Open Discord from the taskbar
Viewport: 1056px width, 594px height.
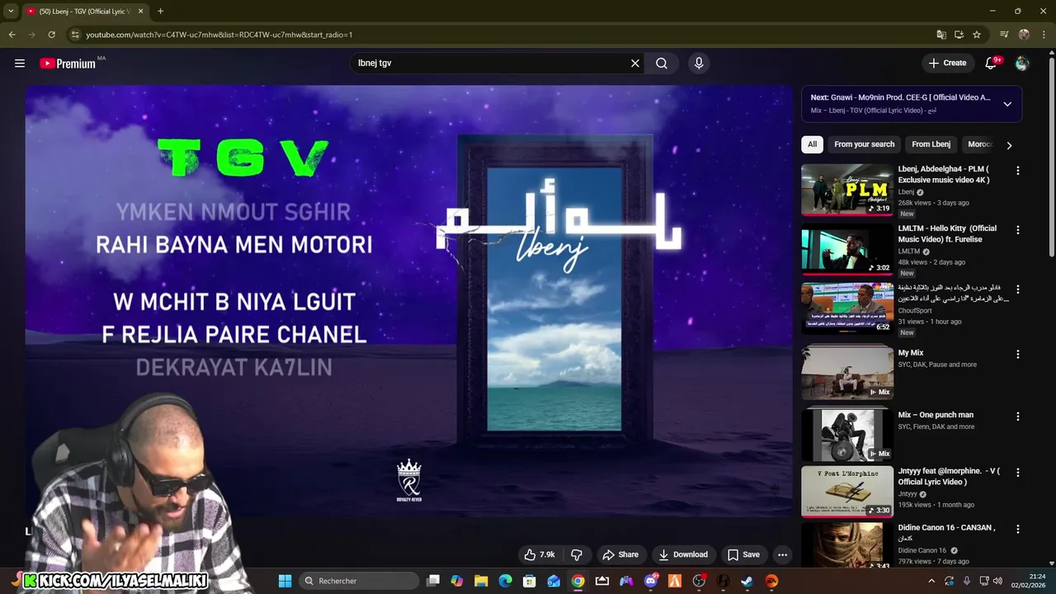coord(651,581)
